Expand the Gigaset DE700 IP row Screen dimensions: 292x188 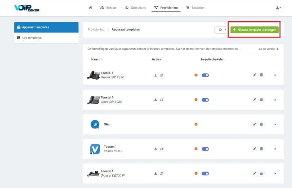275,173
